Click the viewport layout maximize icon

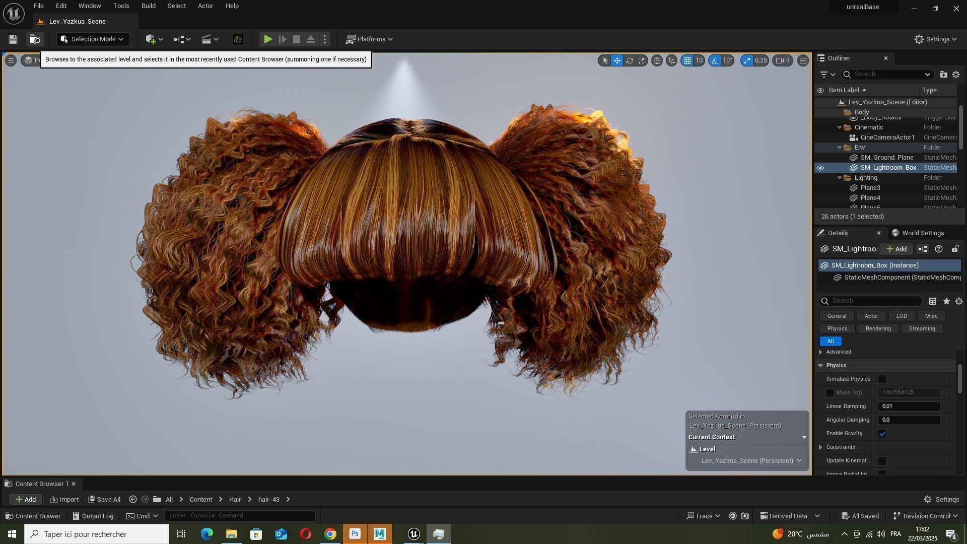click(803, 60)
